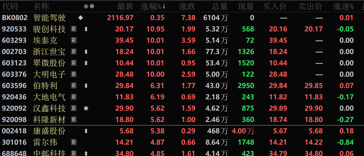Open stock 浙江世宝
The width and height of the screenshot is (364, 156).
click(49, 52)
